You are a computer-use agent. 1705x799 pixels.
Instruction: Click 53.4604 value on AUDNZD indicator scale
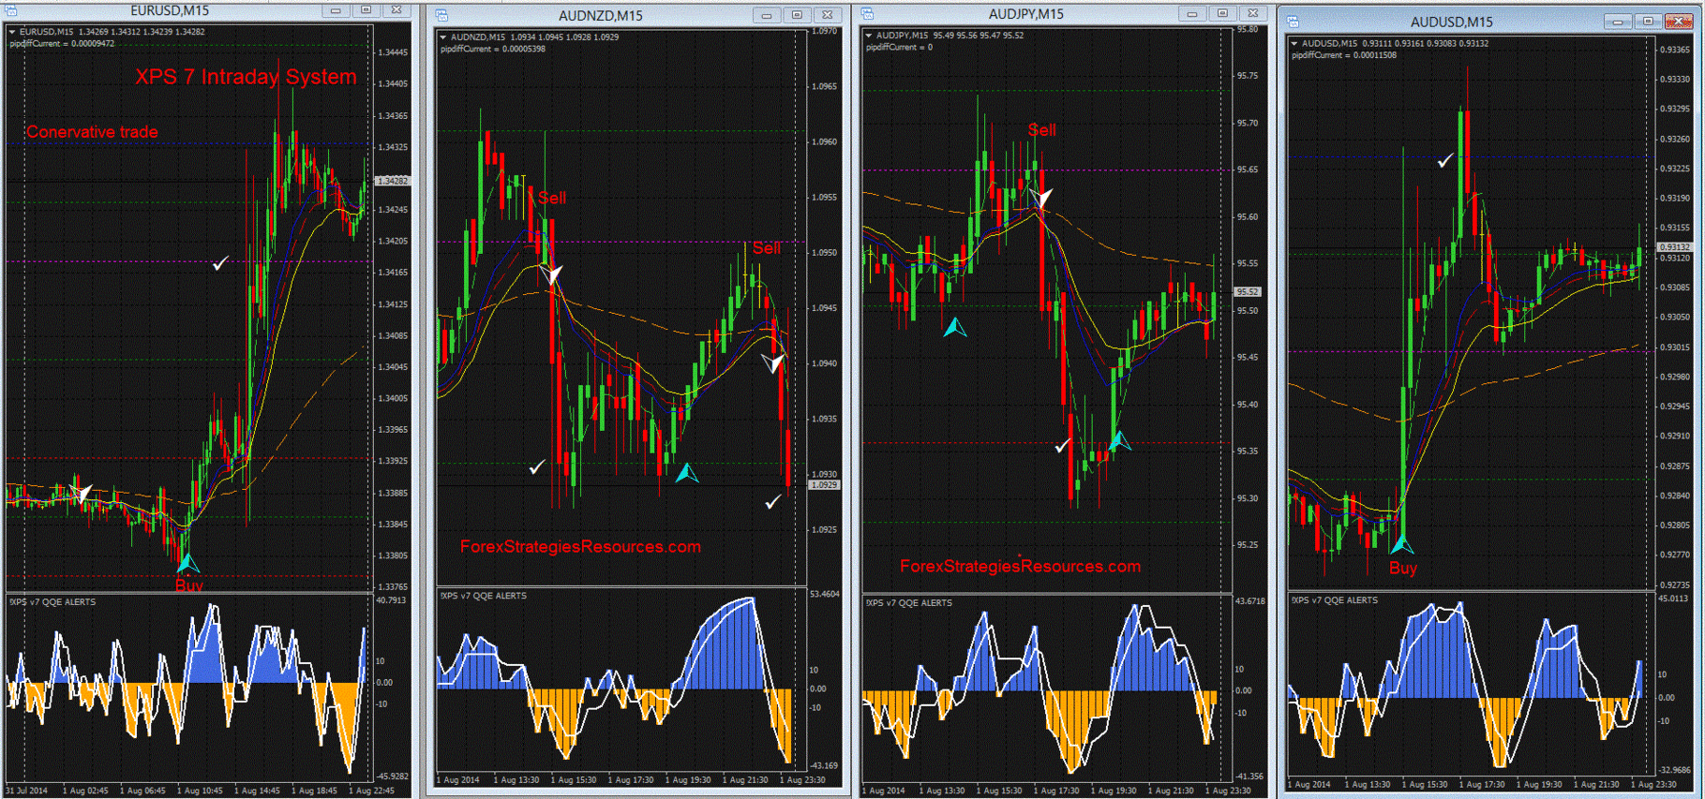(825, 595)
